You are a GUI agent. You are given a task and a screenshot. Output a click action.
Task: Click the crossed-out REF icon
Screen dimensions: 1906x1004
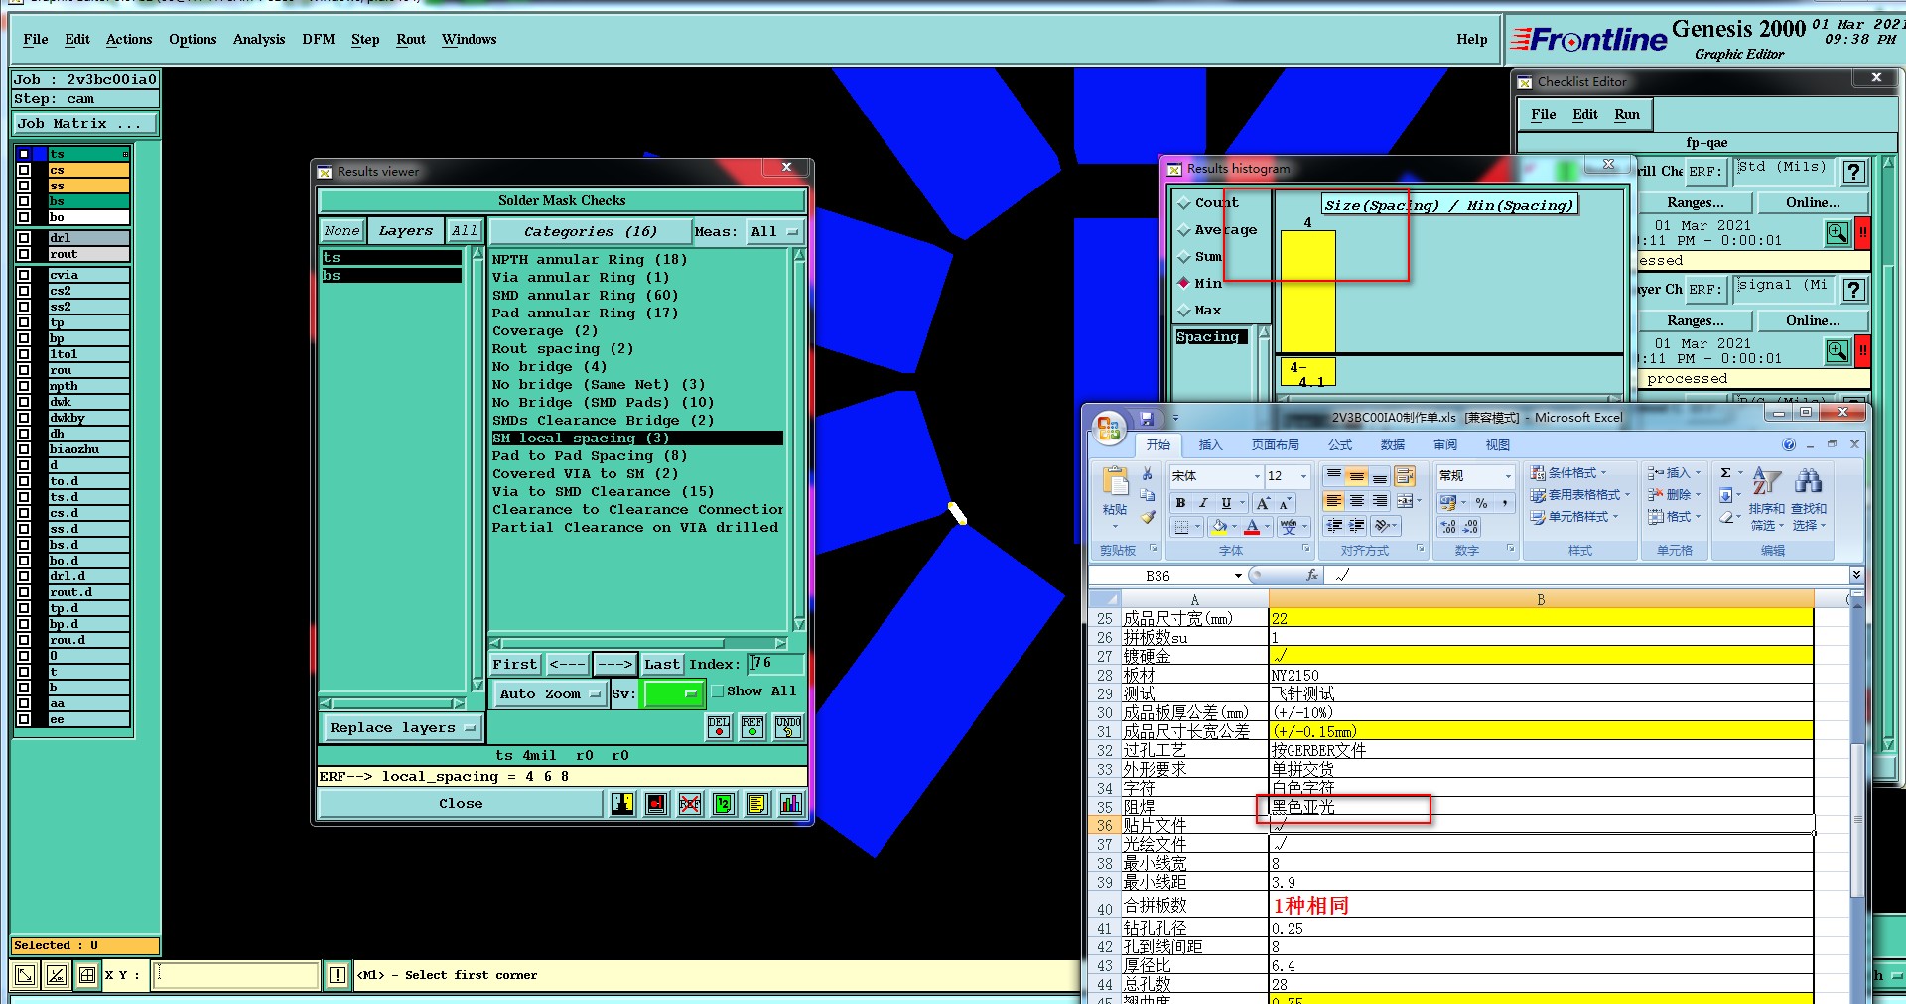(690, 804)
